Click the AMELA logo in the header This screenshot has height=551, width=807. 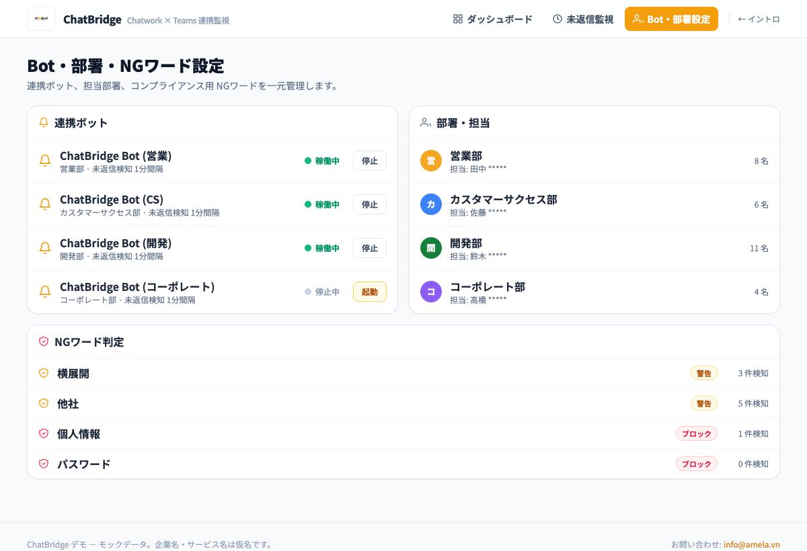point(41,19)
